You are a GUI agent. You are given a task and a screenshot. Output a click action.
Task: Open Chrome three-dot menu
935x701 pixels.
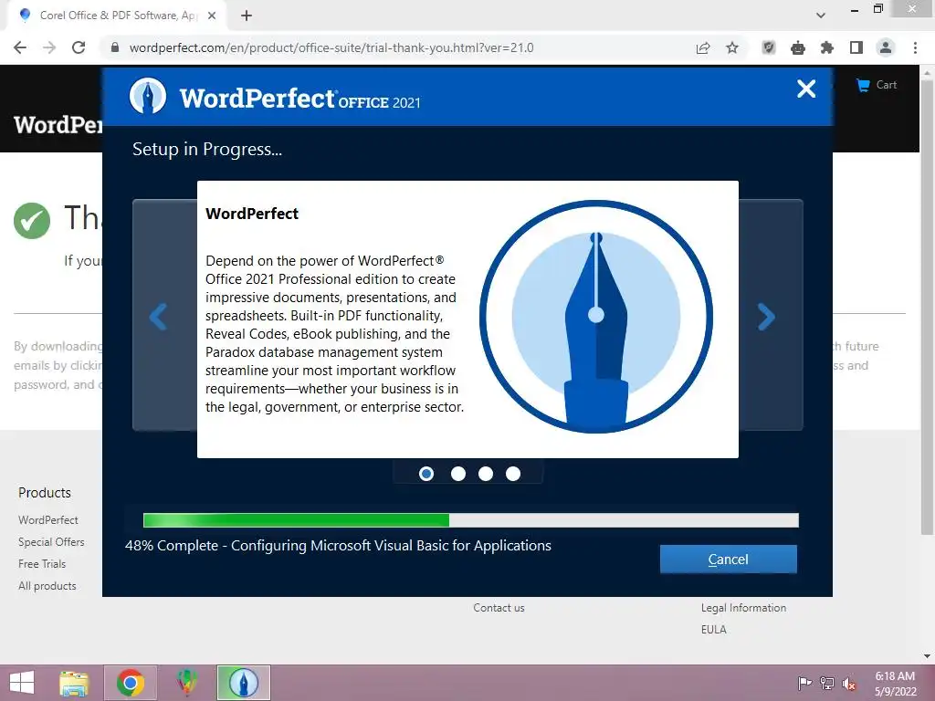(x=915, y=47)
